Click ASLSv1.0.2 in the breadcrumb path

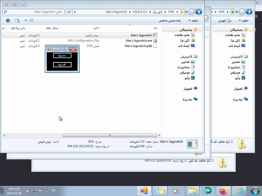pos(140,12)
